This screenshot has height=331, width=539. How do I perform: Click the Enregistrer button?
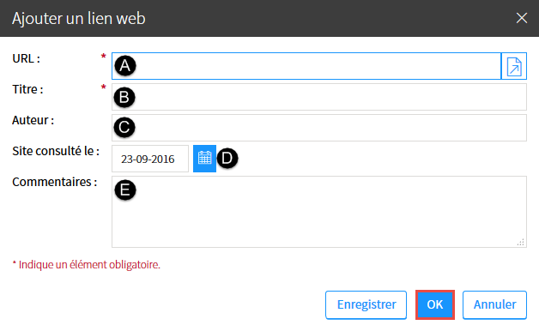(x=366, y=305)
